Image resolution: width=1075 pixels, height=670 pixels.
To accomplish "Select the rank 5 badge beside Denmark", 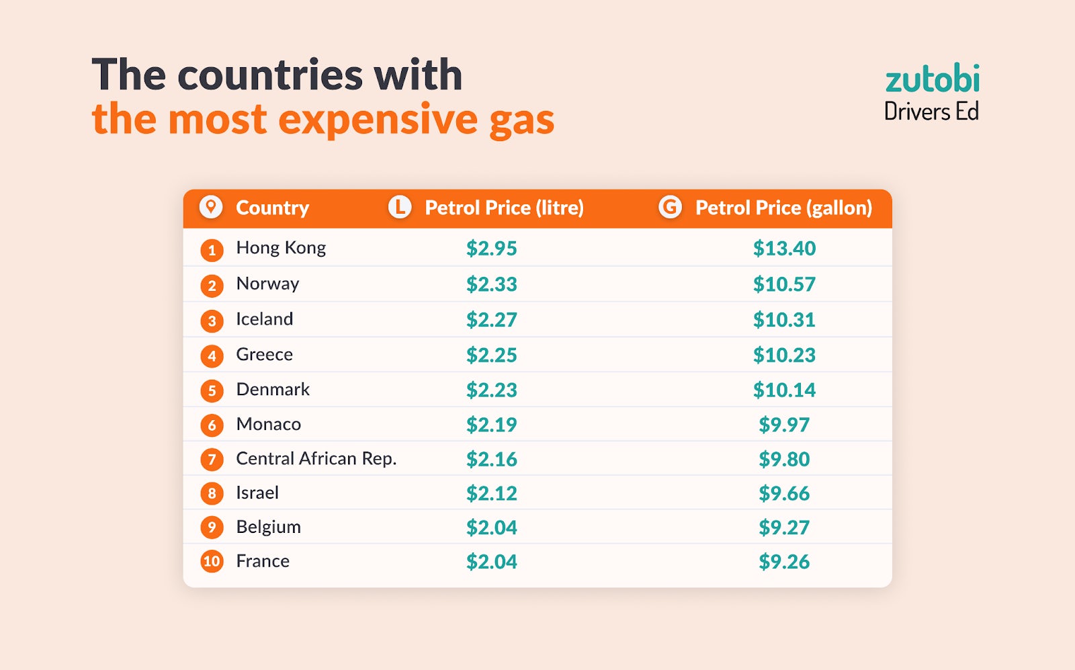I will click(x=212, y=390).
